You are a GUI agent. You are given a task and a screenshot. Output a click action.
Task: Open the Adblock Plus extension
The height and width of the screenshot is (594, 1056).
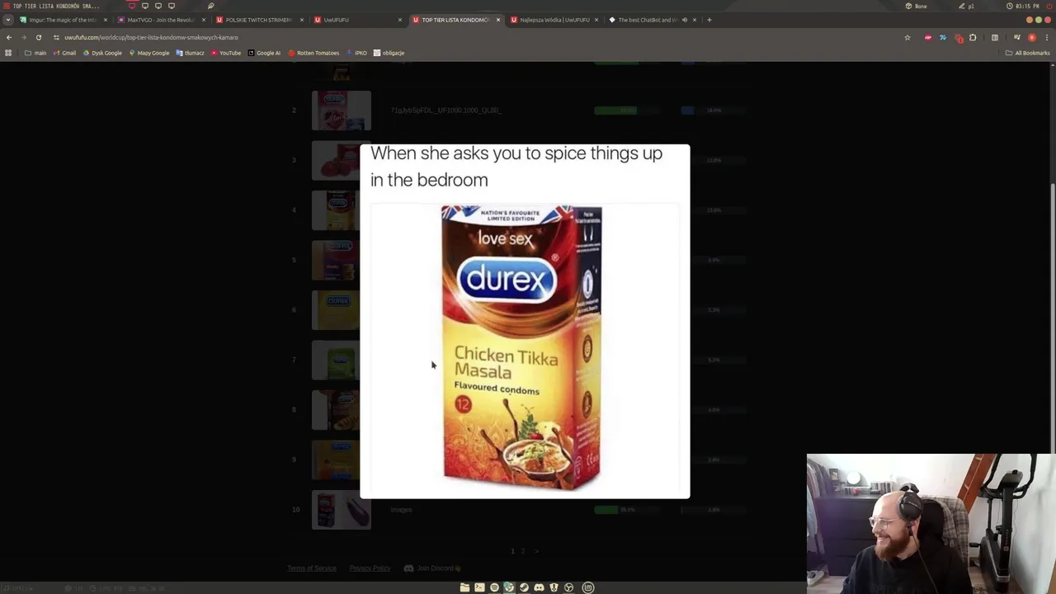tap(928, 37)
